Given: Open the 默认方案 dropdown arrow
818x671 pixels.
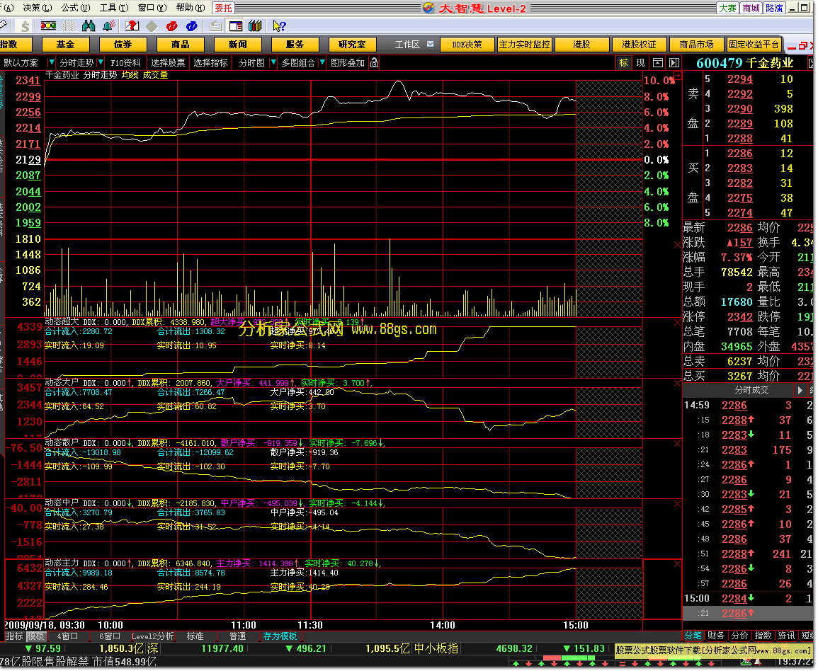Looking at the screenshot, I should 50,62.
